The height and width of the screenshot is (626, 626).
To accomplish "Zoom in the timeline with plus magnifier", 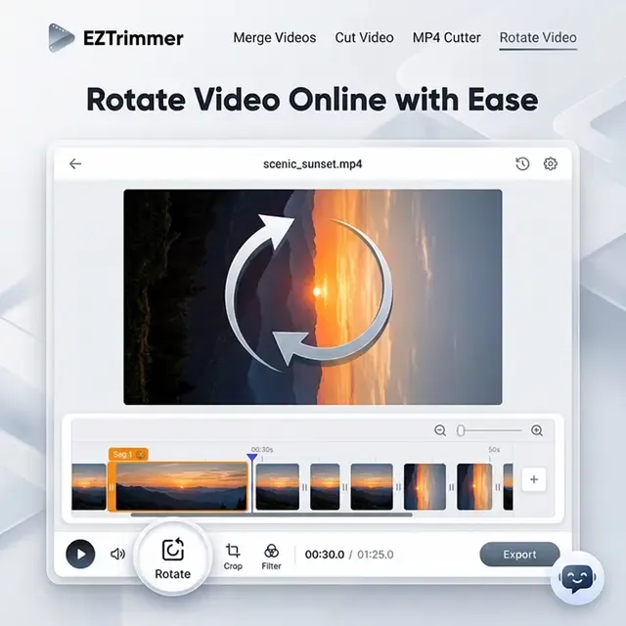I will pyautogui.click(x=537, y=430).
